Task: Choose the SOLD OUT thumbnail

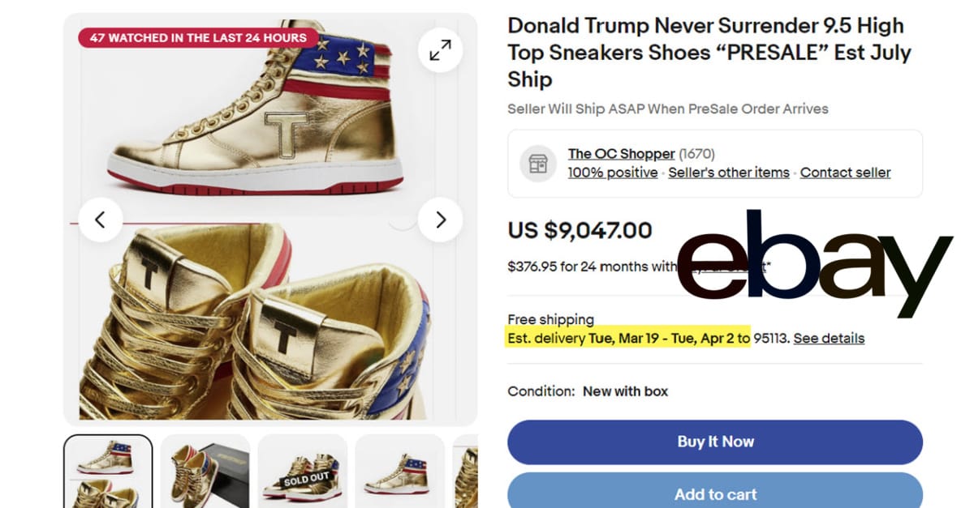Action: point(302,471)
